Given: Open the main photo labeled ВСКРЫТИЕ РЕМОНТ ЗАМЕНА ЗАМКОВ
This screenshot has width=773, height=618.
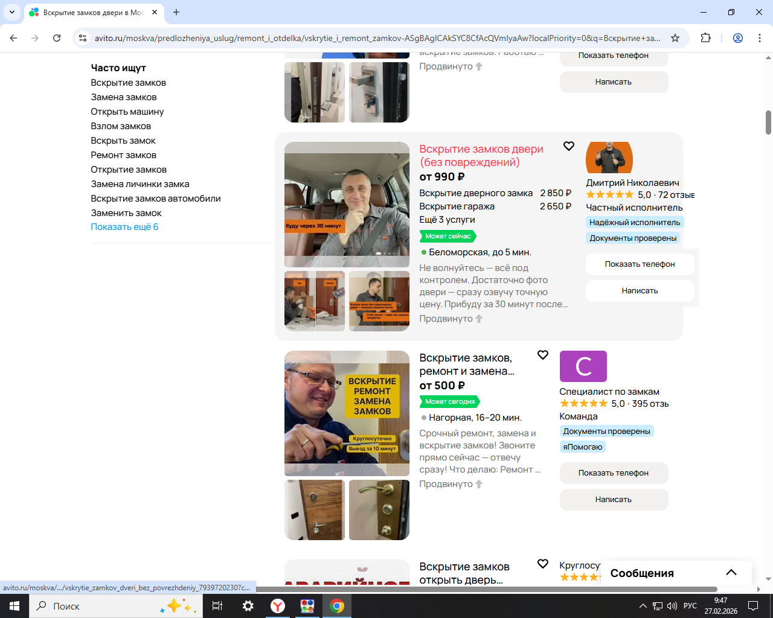Looking at the screenshot, I should point(347,413).
